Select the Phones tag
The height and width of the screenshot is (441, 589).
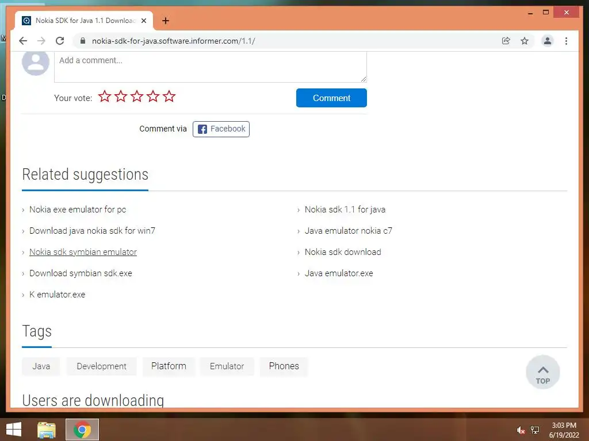point(284,366)
